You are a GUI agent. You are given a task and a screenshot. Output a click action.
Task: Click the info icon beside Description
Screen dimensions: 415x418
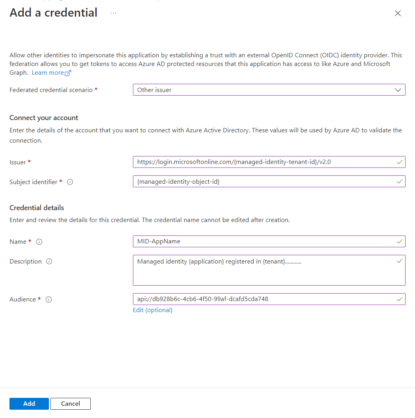(x=49, y=261)
